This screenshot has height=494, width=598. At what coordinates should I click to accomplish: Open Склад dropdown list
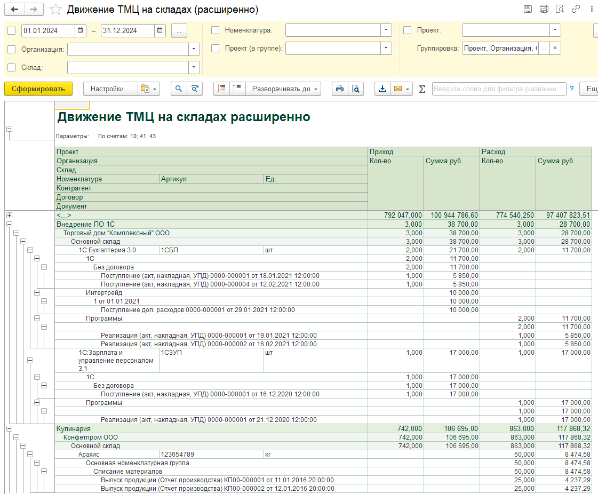click(194, 67)
